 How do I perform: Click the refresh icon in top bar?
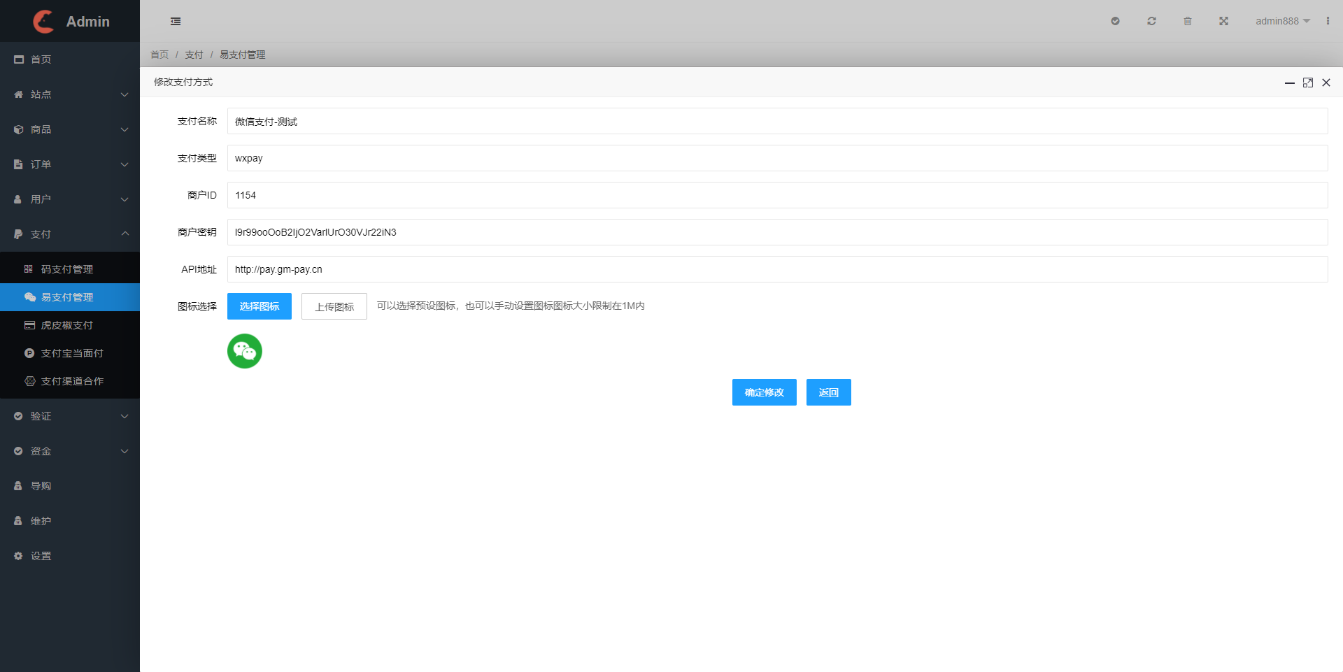point(1151,21)
